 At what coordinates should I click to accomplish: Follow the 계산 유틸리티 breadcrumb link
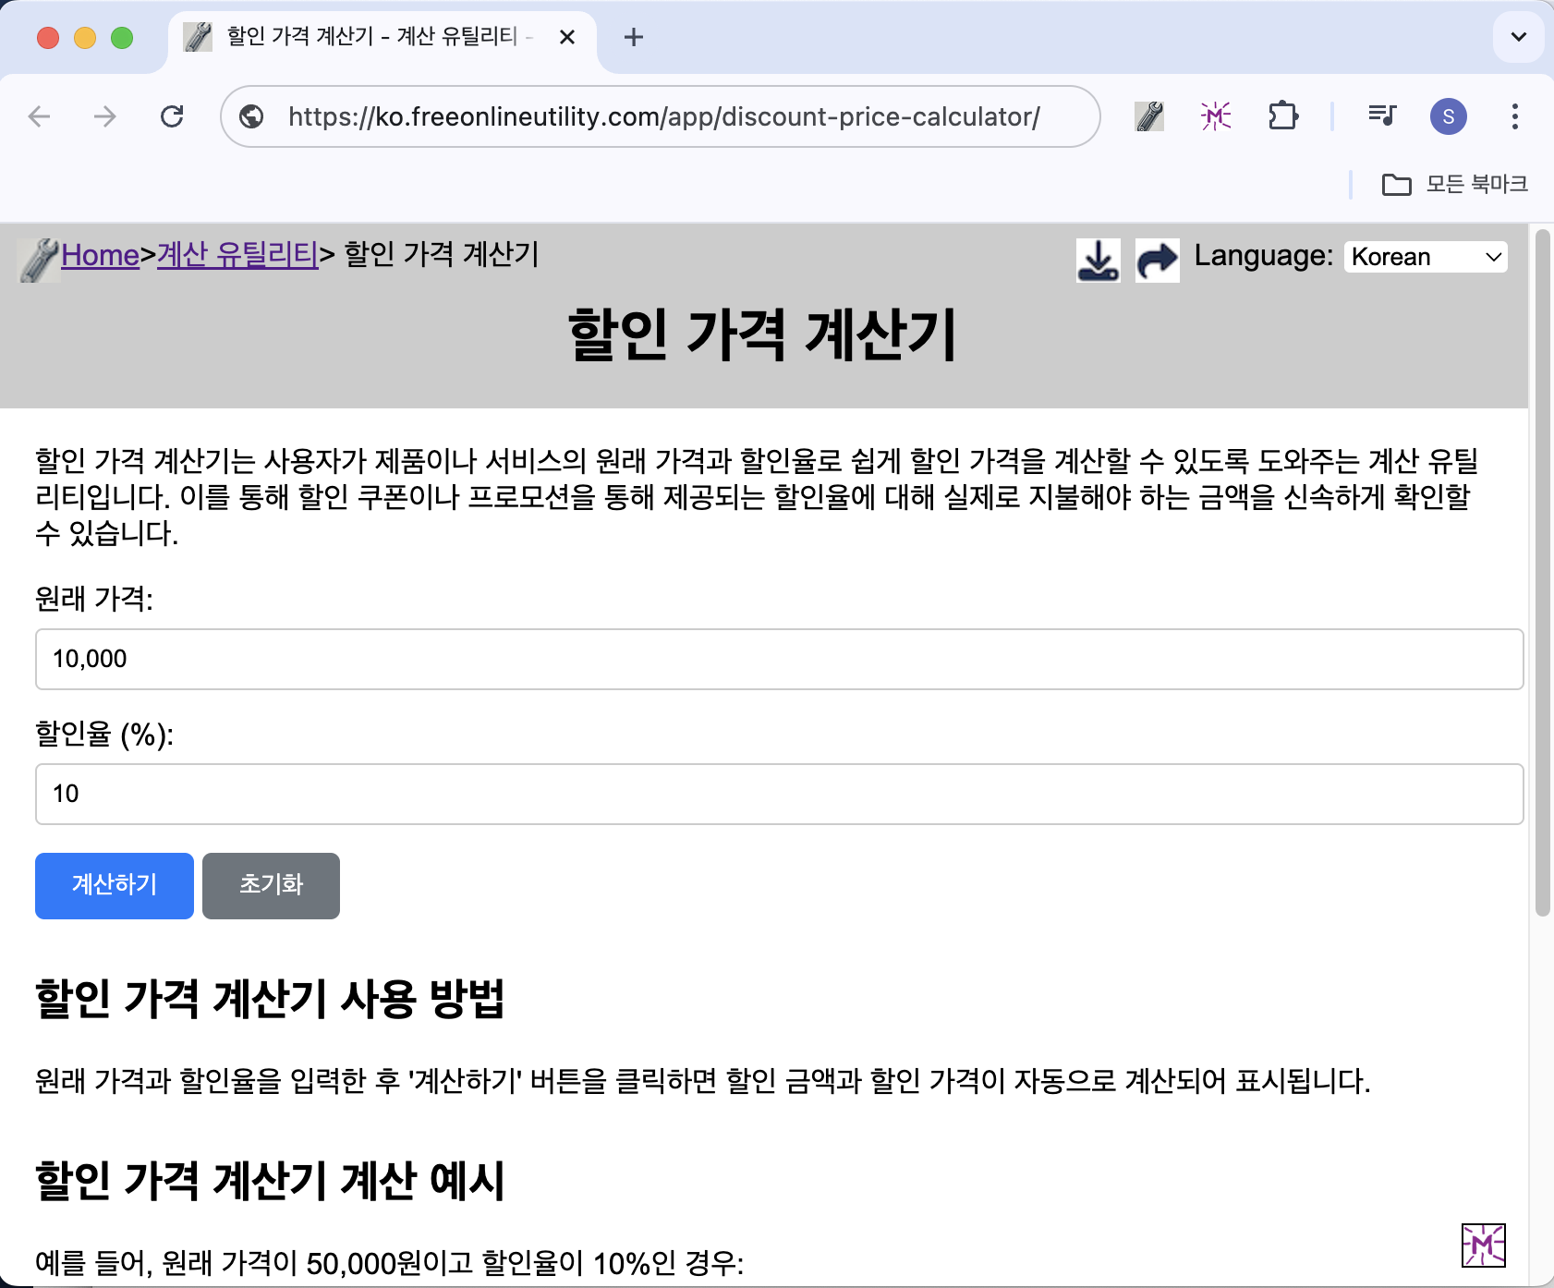[x=237, y=255]
